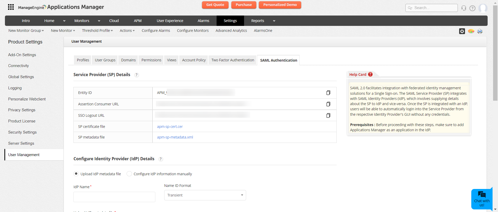Viewport: 498px width, 212px height.
Task: Copy the Assertion Consumer URL
Action: (x=328, y=104)
